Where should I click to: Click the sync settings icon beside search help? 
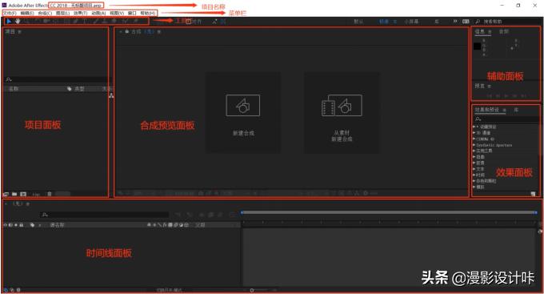pyautogui.click(x=466, y=21)
